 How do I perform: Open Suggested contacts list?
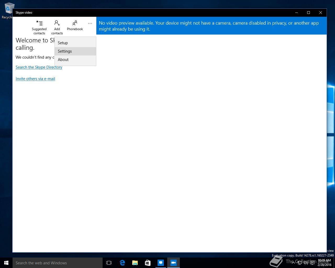point(39,27)
